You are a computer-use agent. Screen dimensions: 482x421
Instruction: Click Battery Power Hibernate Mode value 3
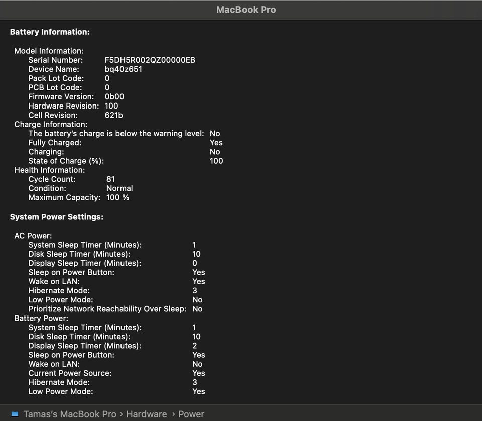pos(195,382)
